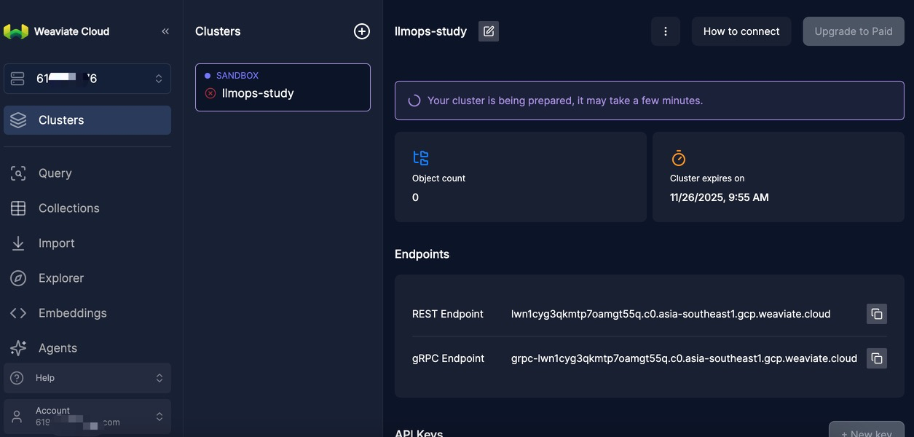Screen dimensions: 914x437
Task: Click the New key button
Action: click(867, 430)
